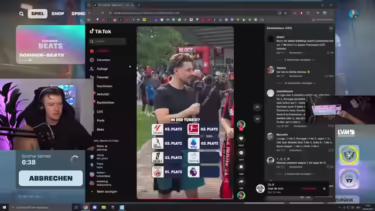Cancel matchmaking with the ABBRECHEN button
This screenshot has height=211, width=375.
click(51, 178)
